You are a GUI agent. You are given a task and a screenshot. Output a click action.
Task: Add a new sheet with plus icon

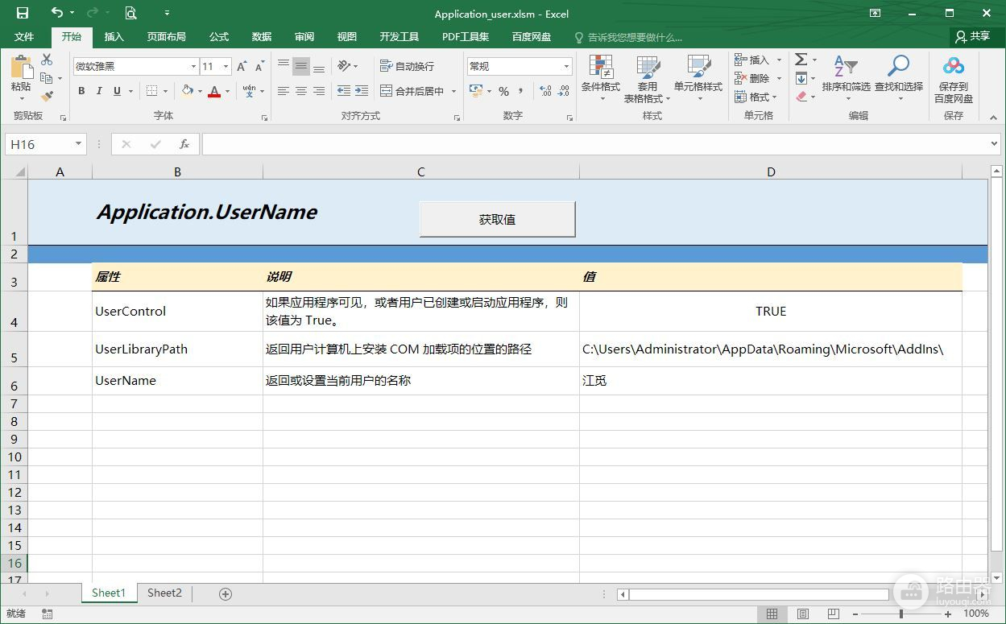point(226,594)
